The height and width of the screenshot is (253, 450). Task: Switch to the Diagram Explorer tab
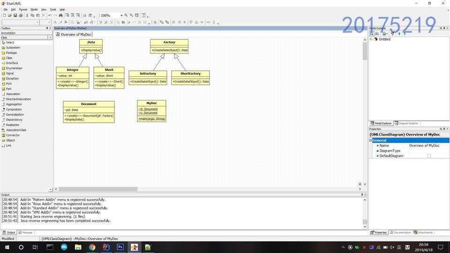[x=406, y=123]
